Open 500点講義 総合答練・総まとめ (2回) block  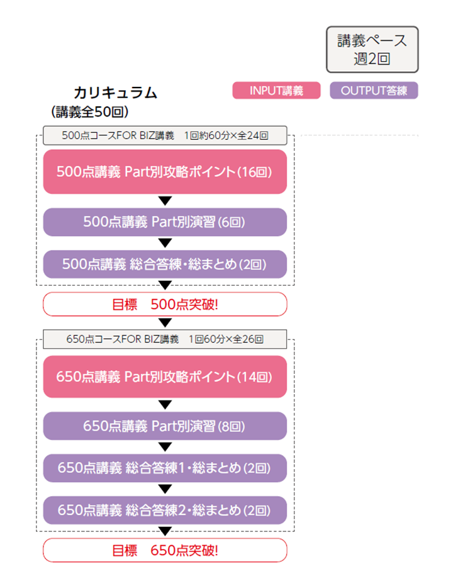165,264
